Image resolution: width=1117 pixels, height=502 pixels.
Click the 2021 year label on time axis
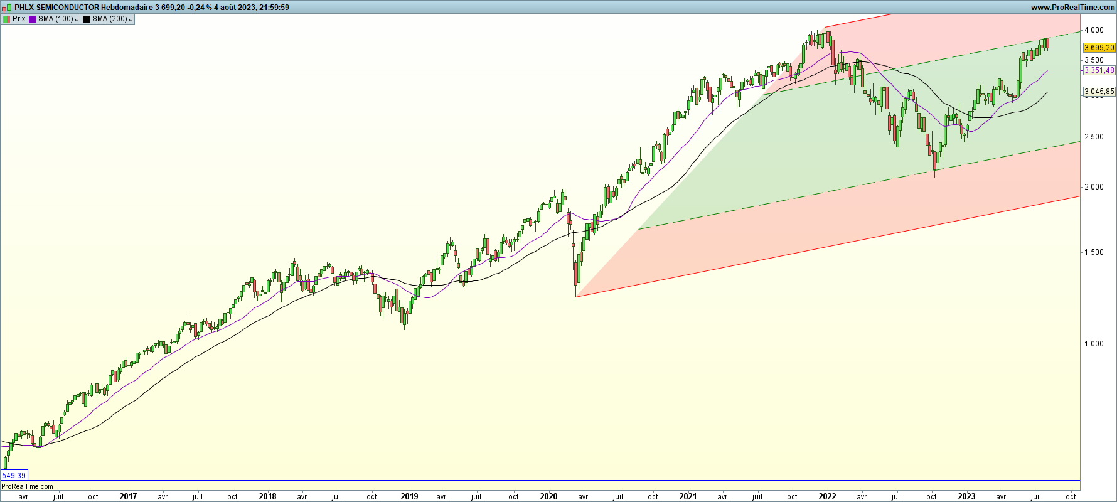pos(688,496)
